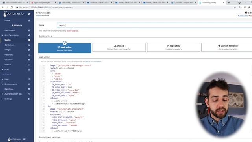This screenshot has width=252, height=142.
Task: Expand the App Templates sidebar chevron
Action: (x=2, y=35)
